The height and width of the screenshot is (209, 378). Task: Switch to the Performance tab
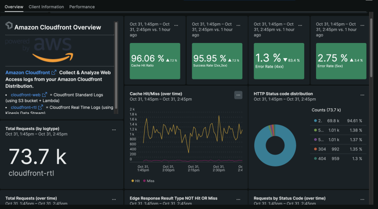(82, 7)
